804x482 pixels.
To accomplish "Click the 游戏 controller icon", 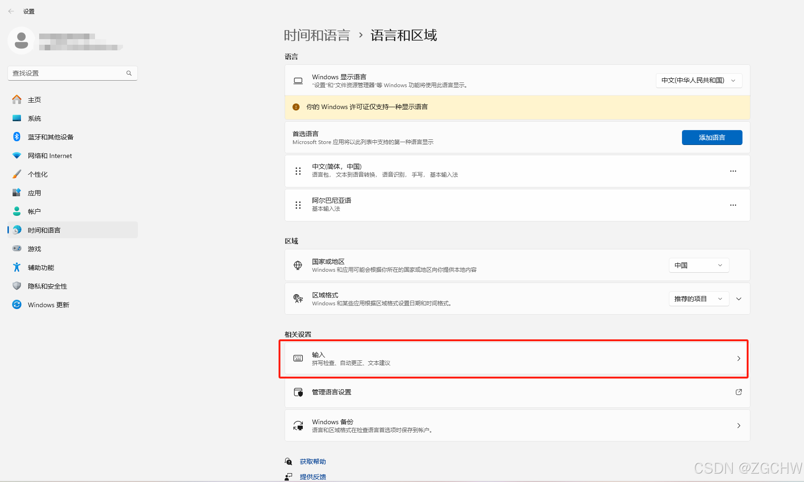I will [x=17, y=248].
